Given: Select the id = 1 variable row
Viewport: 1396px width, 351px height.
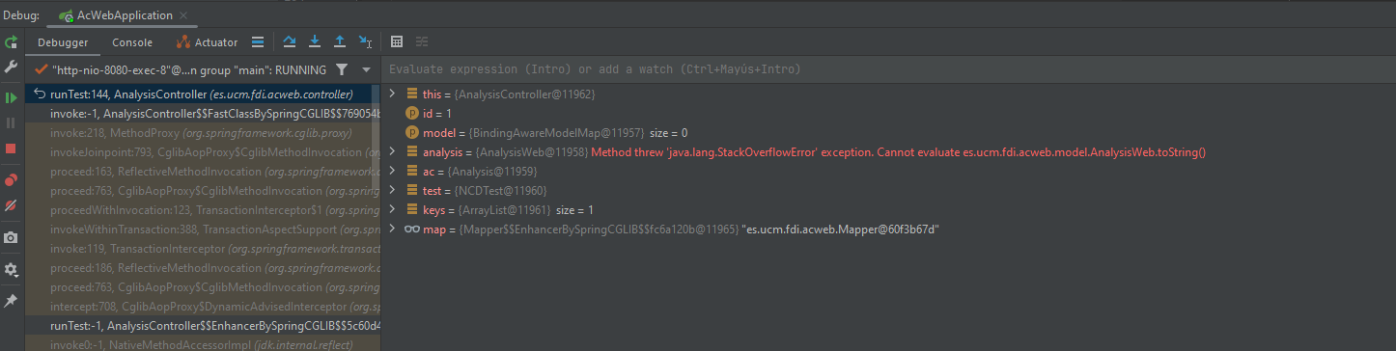Looking at the screenshot, I should tap(888, 114).
